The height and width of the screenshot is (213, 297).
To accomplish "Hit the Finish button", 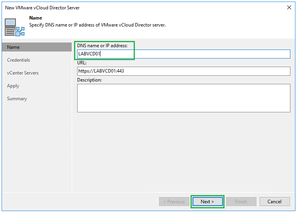I will (x=240, y=202).
